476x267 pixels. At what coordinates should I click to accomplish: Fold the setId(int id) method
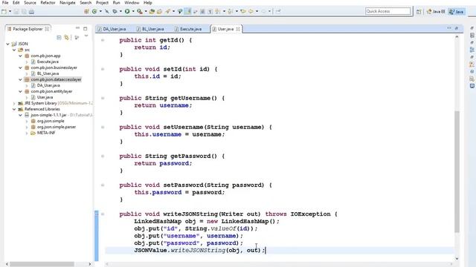click(x=103, y=69)
